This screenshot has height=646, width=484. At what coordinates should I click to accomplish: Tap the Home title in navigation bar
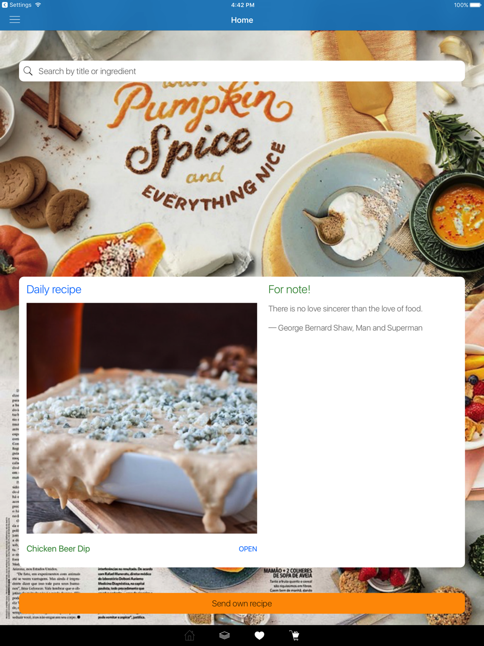point(242,20)
